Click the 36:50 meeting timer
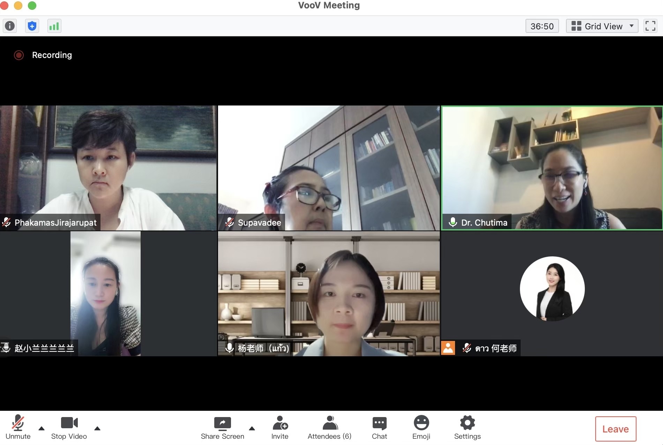663x445 pixels. click(x=542, y=26)
